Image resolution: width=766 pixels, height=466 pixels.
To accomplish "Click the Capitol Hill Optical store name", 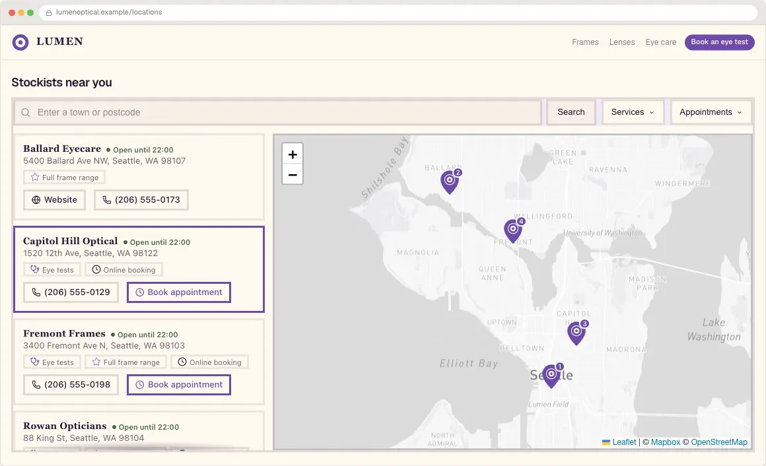I will coord(71,241).
